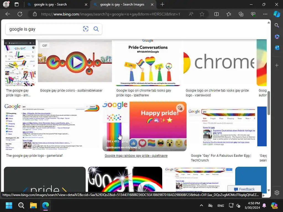The image size is (283, 212).
Task: Save Happy pride image to collection
Action: [180, 108]
